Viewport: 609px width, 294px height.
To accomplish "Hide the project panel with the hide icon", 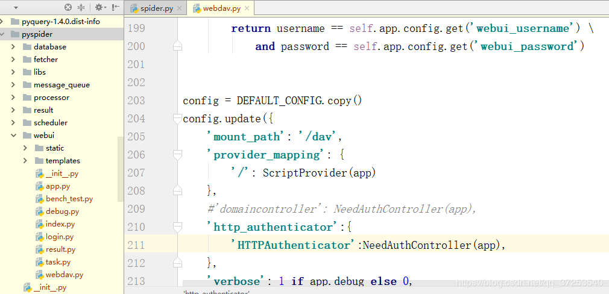I will 115,7.
